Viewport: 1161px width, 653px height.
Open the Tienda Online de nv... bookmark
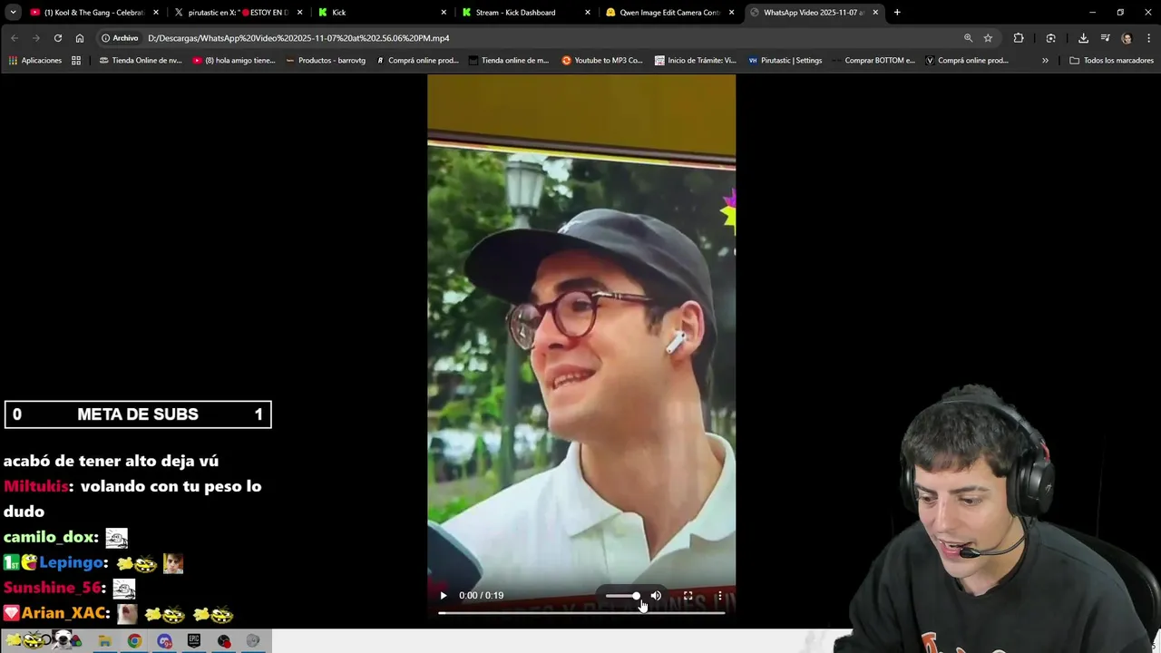(141, 61)
